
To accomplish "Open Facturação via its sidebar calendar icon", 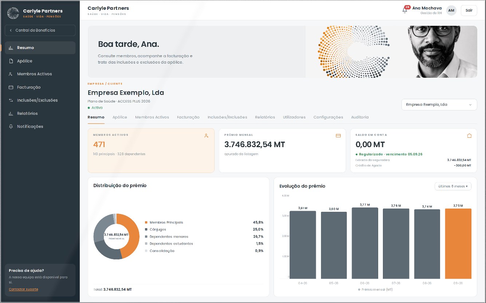I will point(11,87).
